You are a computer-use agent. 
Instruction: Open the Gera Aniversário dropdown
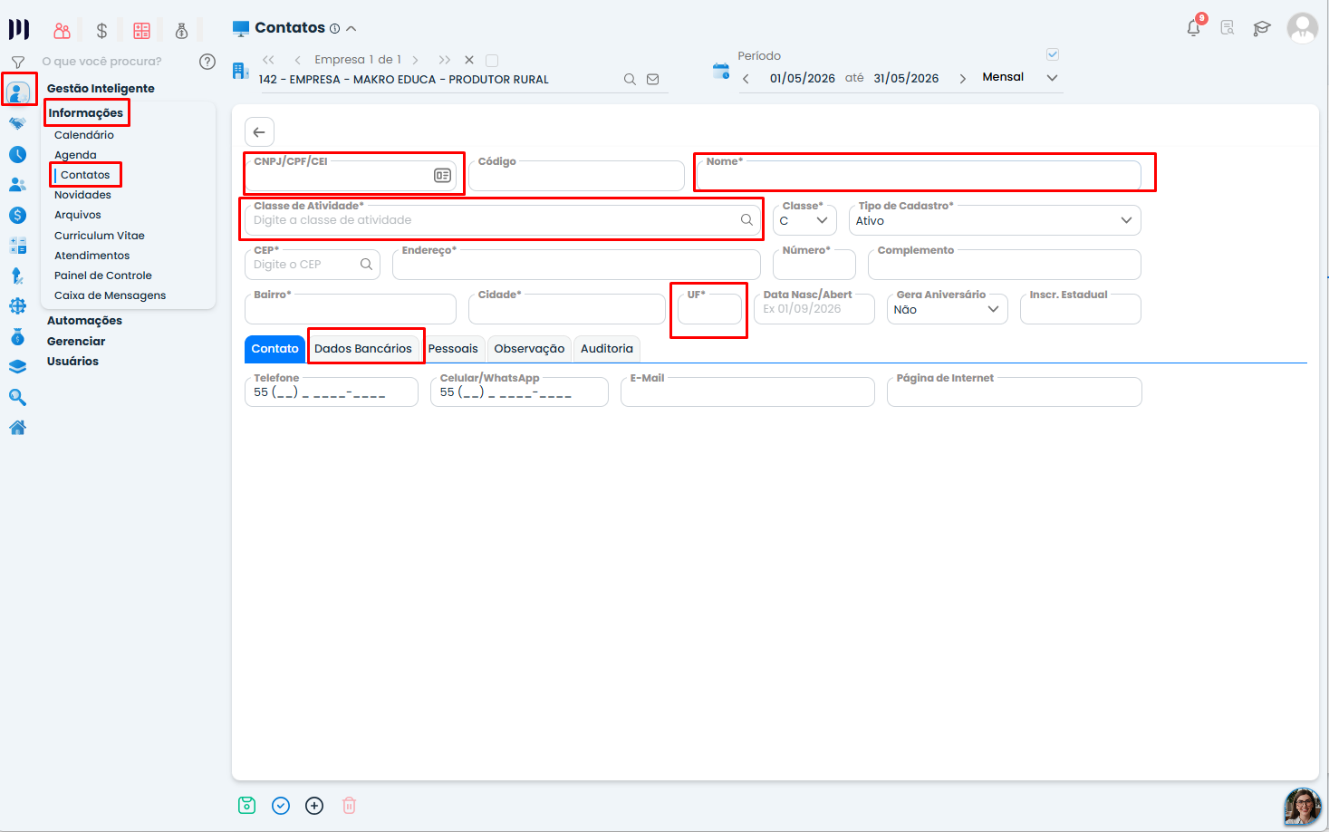click(x=947, y=309)
